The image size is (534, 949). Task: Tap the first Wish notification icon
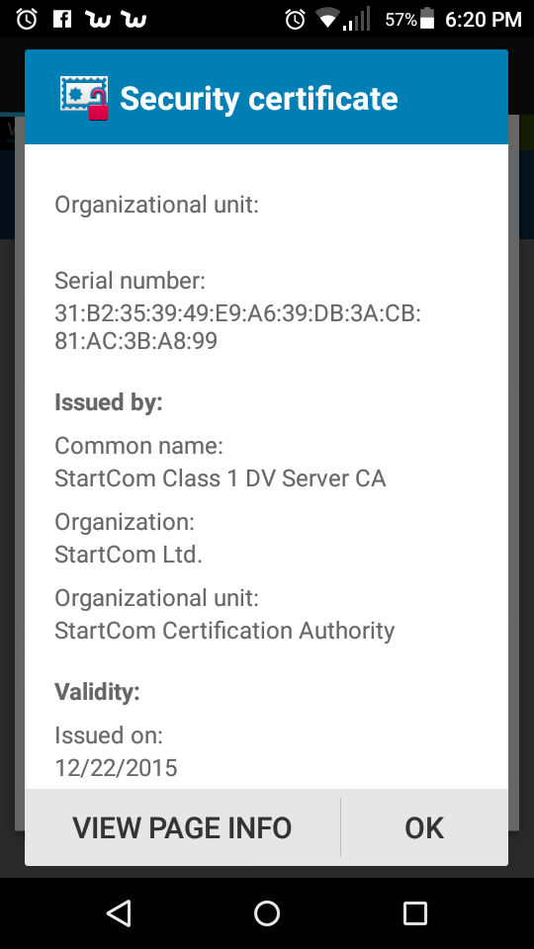[x=98, y=20]
